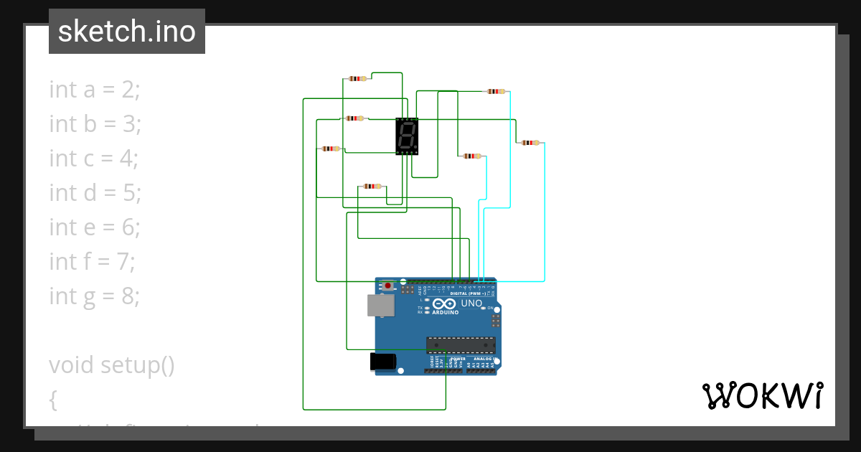Viewport: 861px width, 452px height.
Task: Select the ATmega microcontroller chip
Action: (x=460, y=345)
